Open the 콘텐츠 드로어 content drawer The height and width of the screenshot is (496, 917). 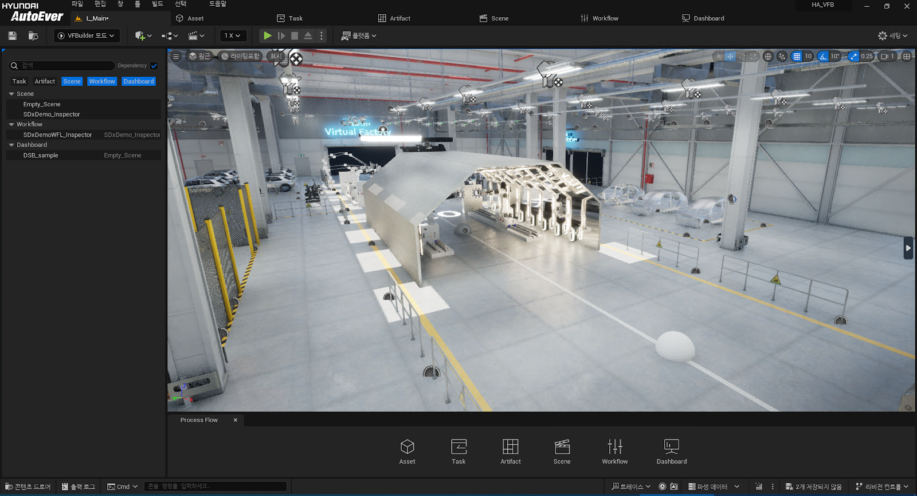tap(28, 486)
